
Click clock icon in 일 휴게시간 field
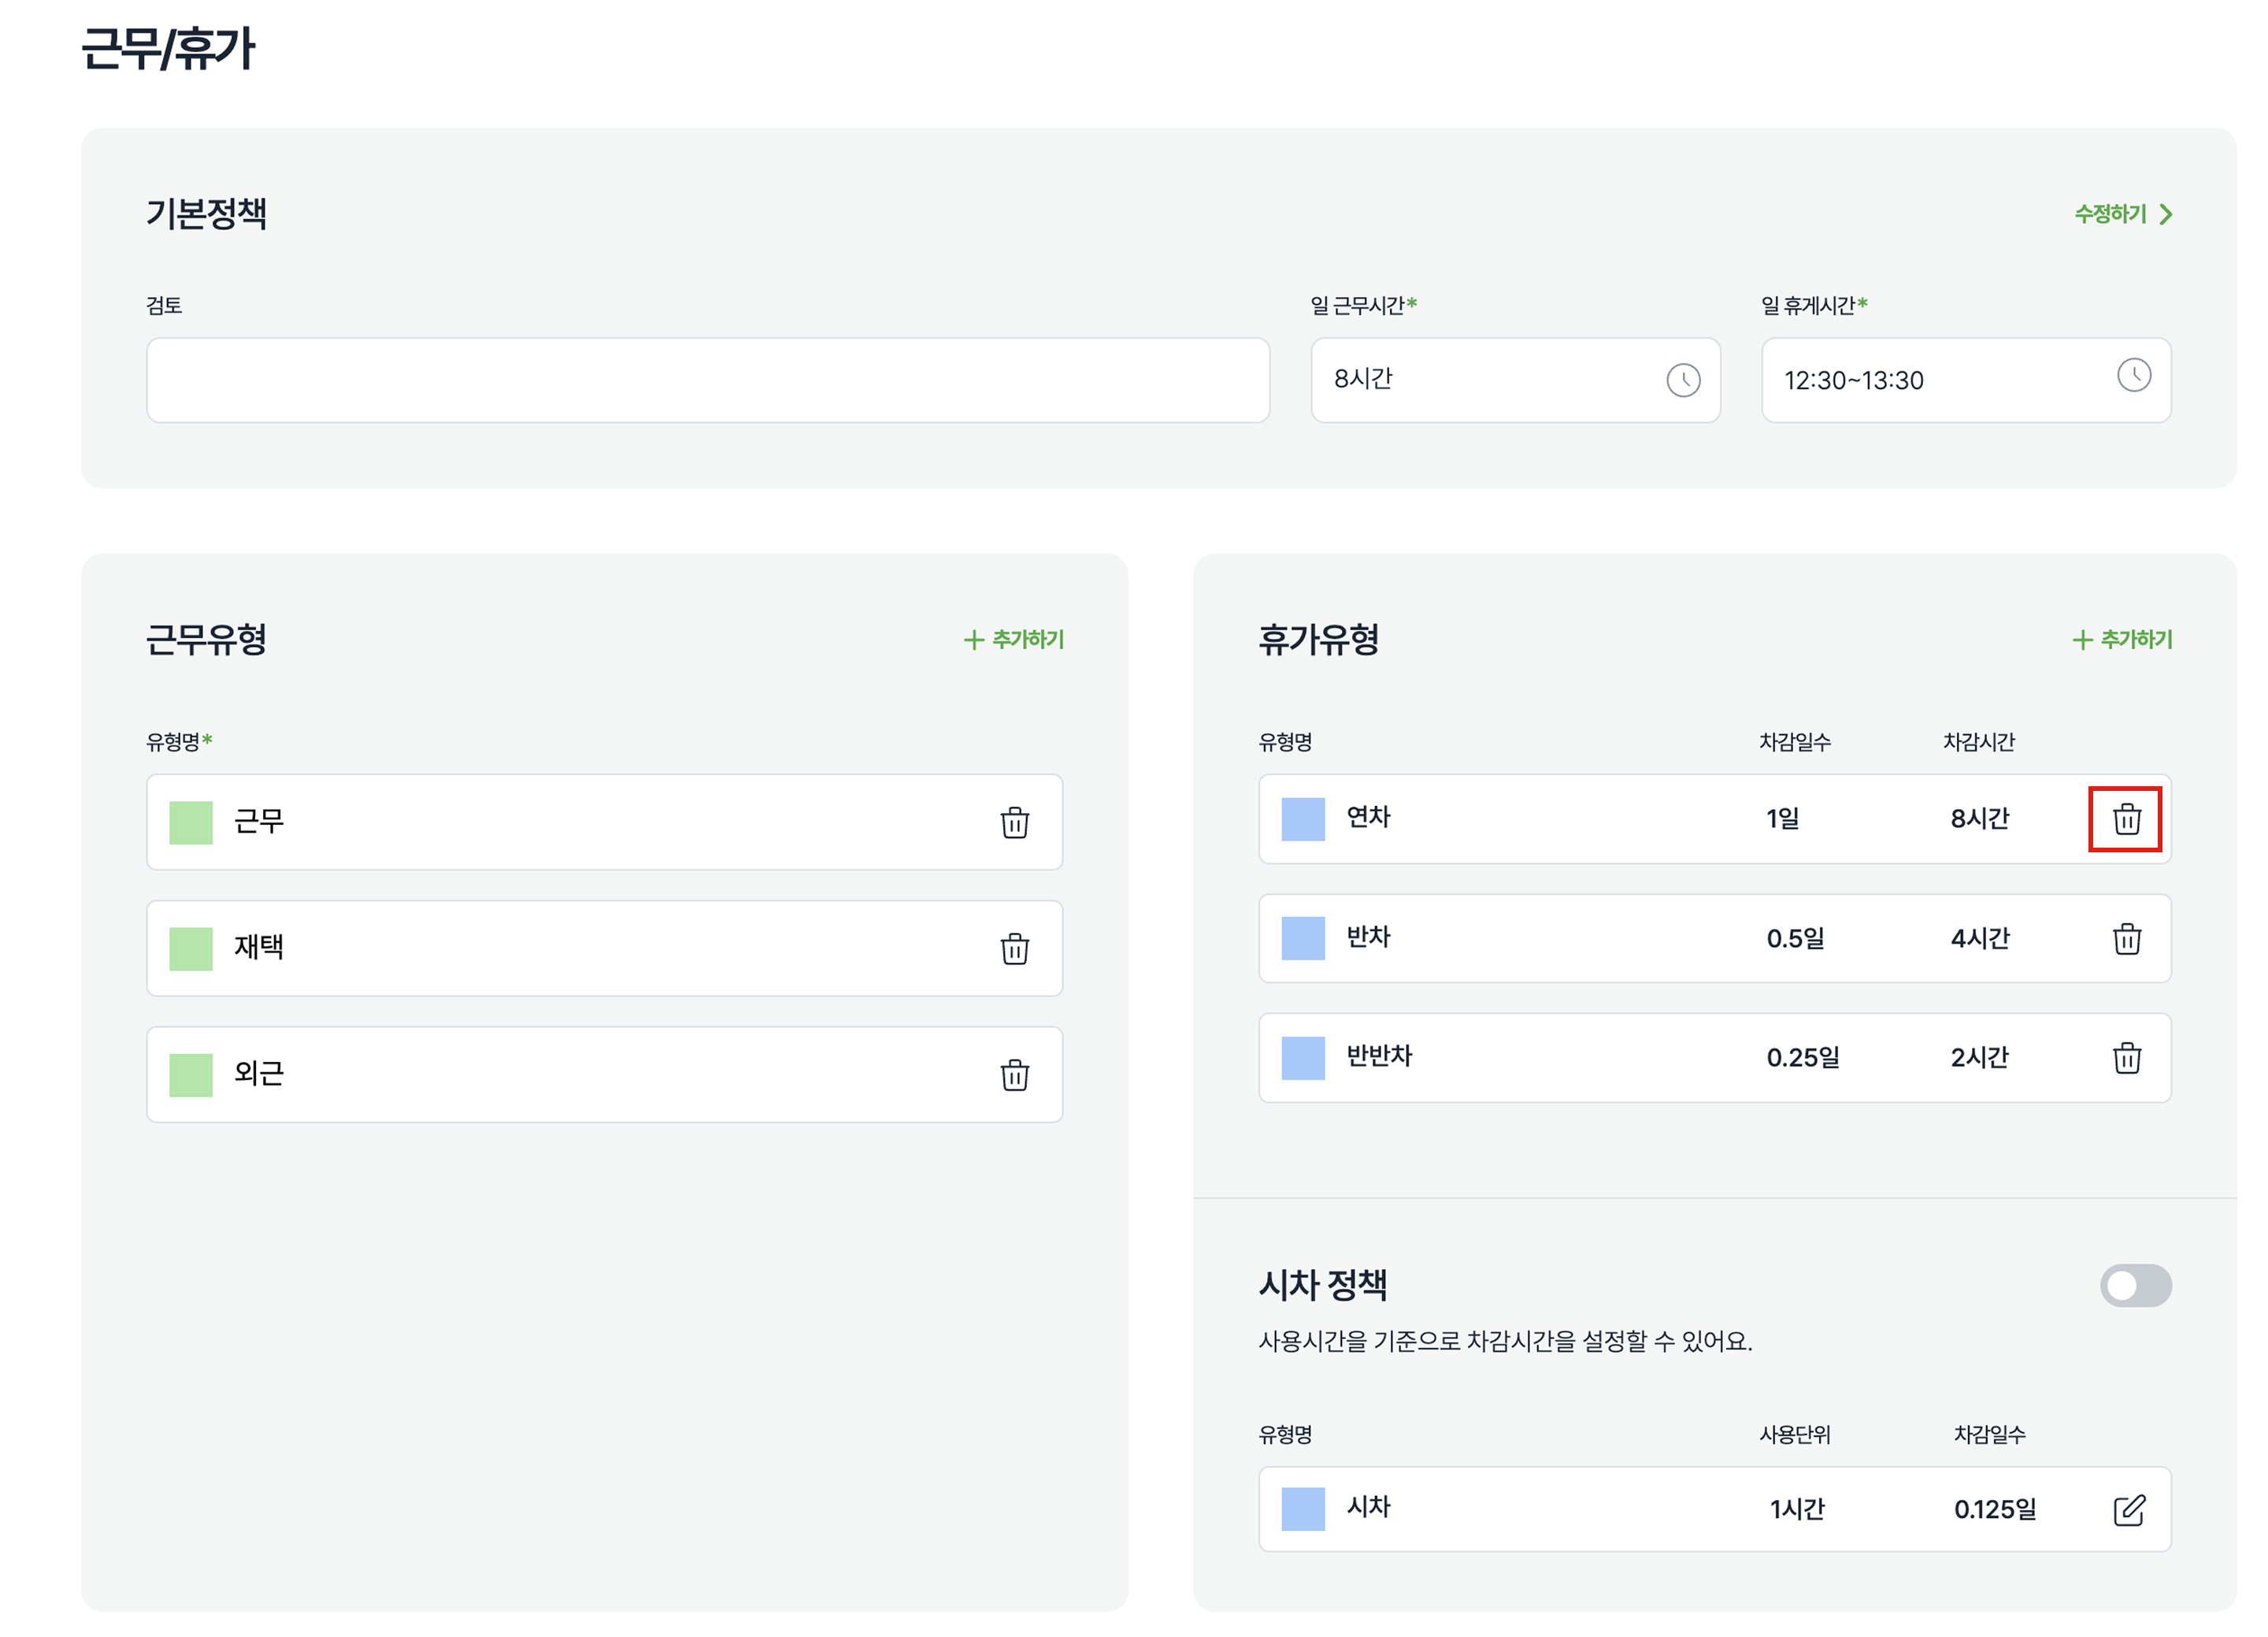(x=2133, y=375)
